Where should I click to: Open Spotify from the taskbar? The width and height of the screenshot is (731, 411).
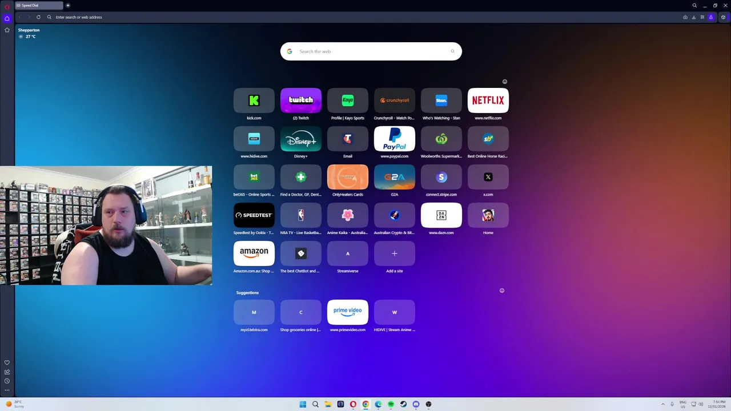pos(391,404)
